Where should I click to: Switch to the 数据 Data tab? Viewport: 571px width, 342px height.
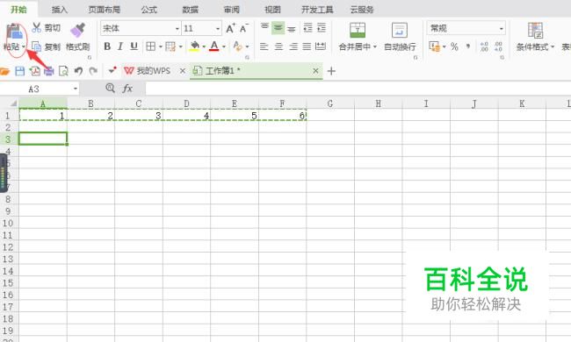click(190, 10)
